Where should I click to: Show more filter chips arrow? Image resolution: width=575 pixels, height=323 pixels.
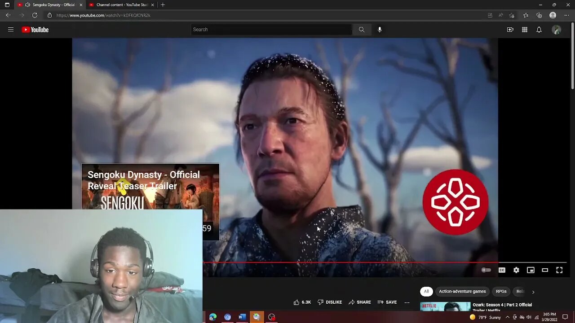(533, 292)
